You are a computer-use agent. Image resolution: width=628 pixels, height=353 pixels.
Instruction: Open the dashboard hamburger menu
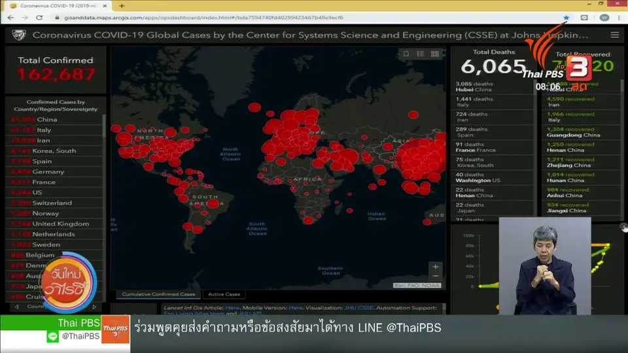(614, 35)
